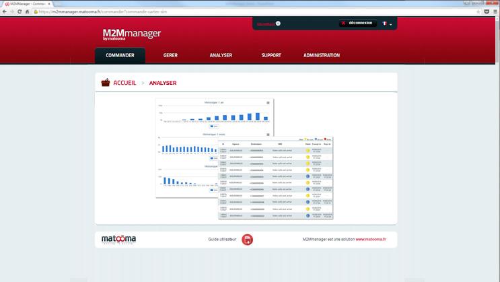The image size is (500, 282).
Task: Go to the ADMINISTRATION menu
Action: click(x=322, y=55)
